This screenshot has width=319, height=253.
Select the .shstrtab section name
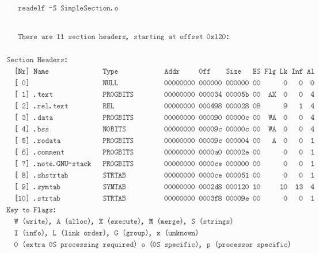click(51, 175)
